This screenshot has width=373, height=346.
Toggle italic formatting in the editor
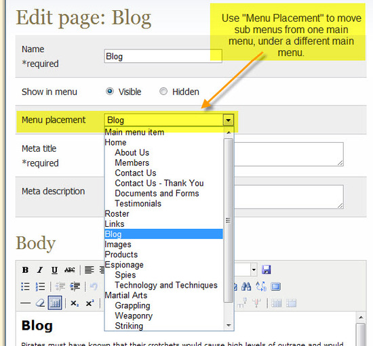click(40, 269)
